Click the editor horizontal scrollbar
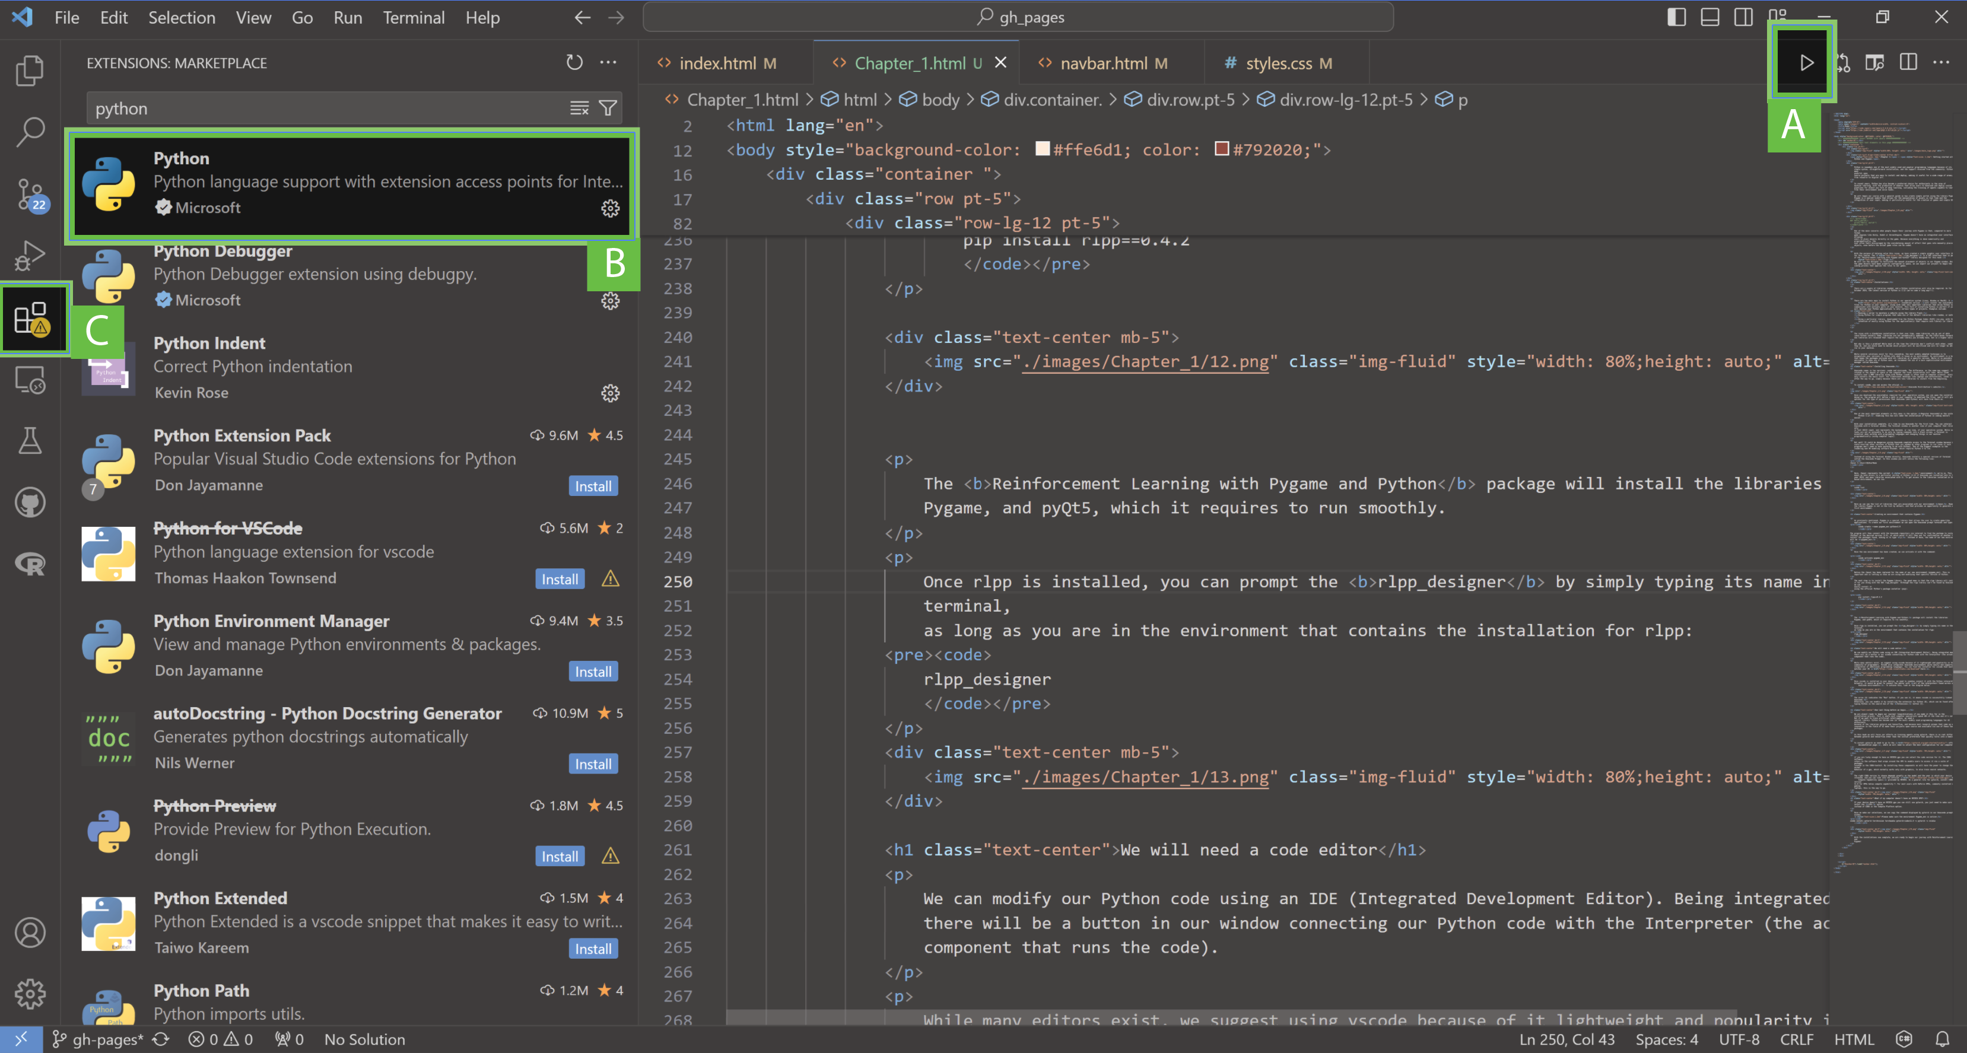This screenshot has width=1967, height=1053. click(1231, 1016)
